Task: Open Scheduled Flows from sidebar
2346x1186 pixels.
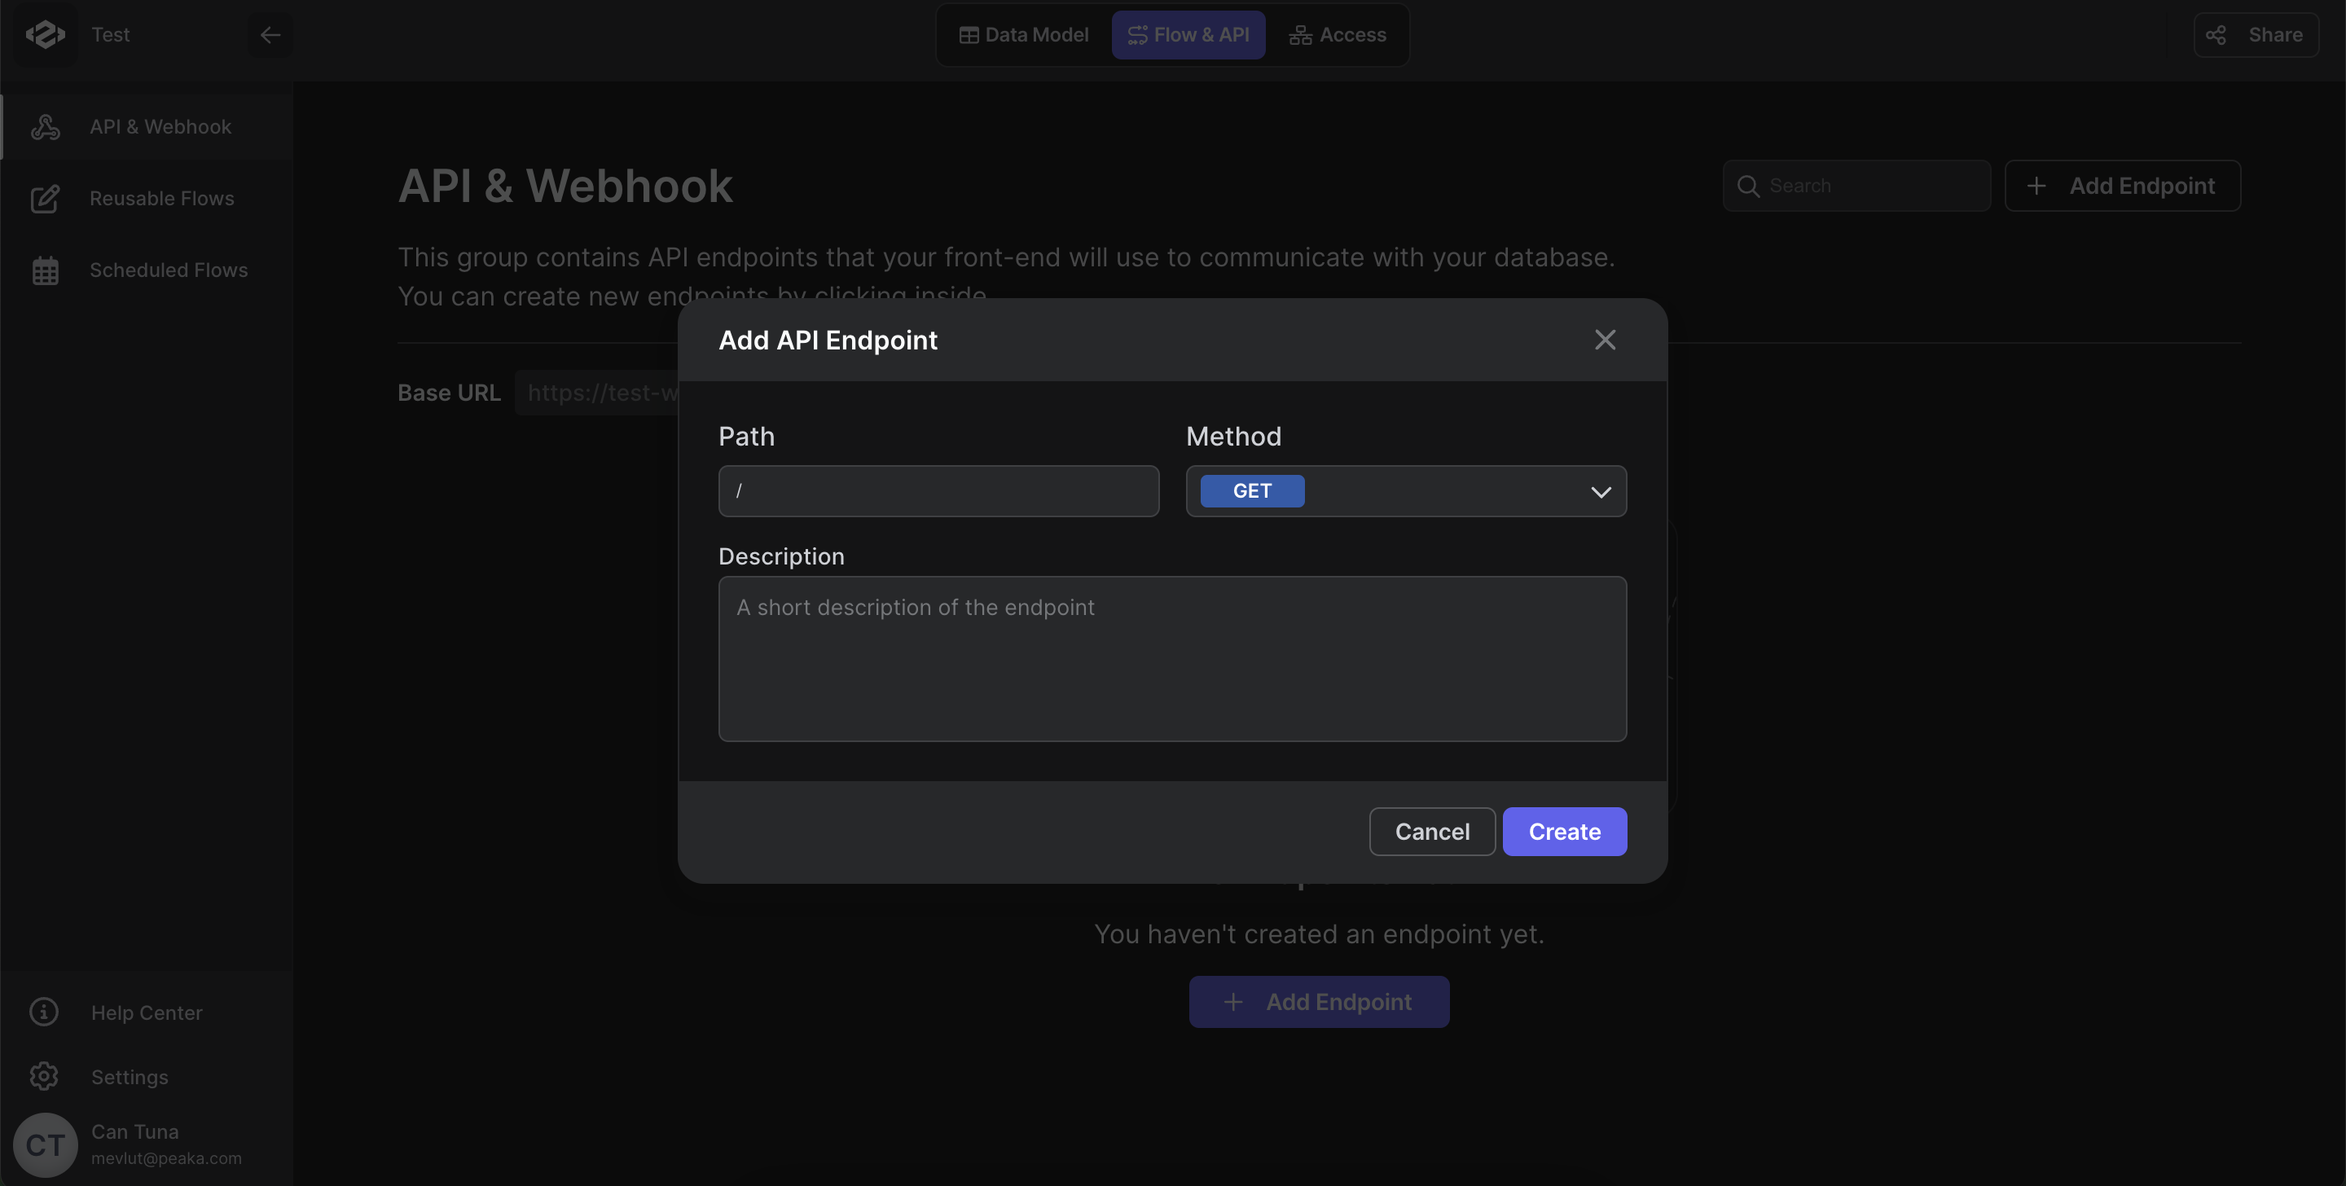Action: tap(147, 270)
